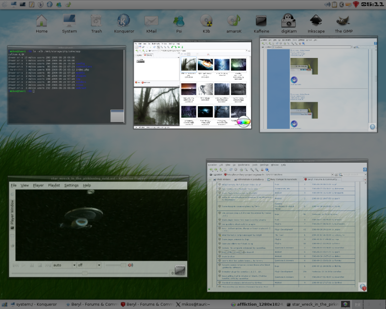
Task: Click the Konqueror globe launcher in top panel
Action: click(x=50, y=4)
